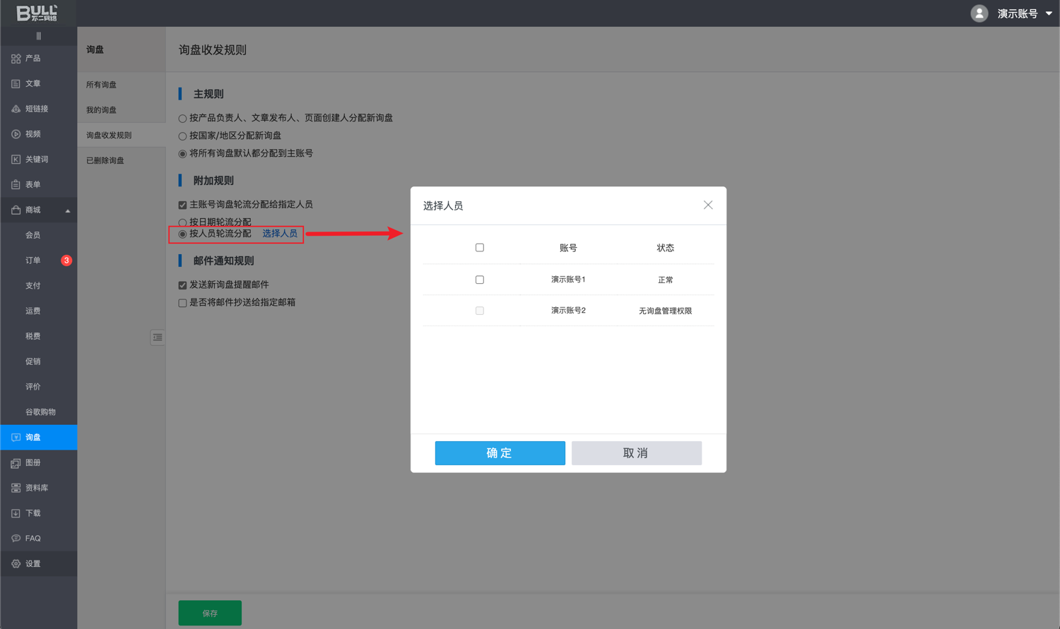Viewport: 1060px width, 629px height.
Task: Open 图册 album icon in sidebar
Action: click(x=16, y=463)
